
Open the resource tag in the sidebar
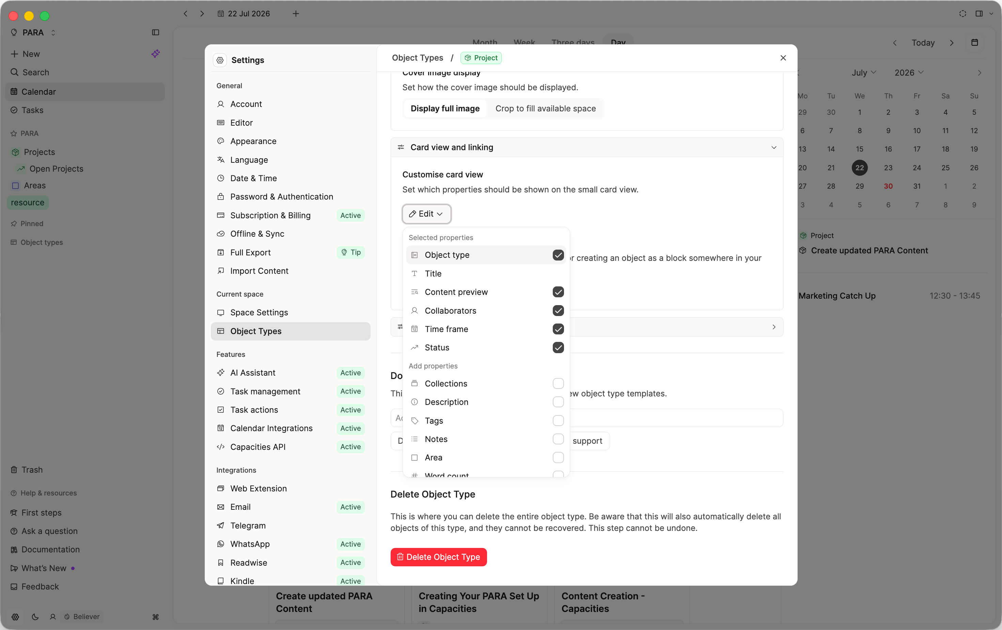coord(28,203)
